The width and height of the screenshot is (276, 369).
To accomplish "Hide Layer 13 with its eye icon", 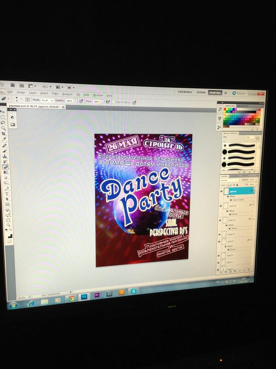I will [x=221, y=206].
